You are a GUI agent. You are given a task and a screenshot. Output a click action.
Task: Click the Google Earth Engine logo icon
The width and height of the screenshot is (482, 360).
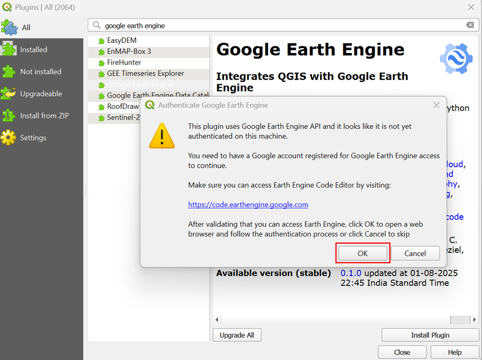(x=456, y=58)
